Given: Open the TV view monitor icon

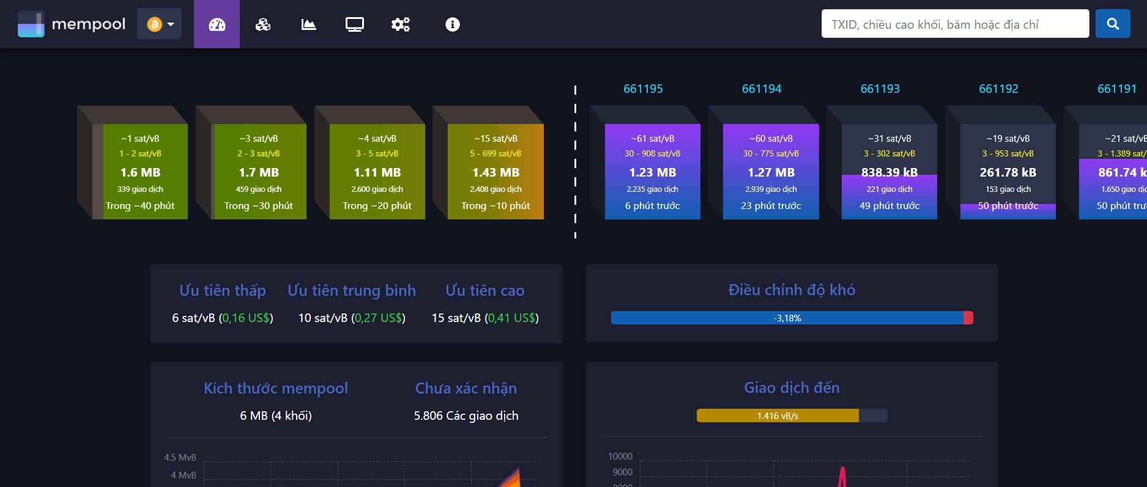Looking at the screenshot, I should coord(355,24).
